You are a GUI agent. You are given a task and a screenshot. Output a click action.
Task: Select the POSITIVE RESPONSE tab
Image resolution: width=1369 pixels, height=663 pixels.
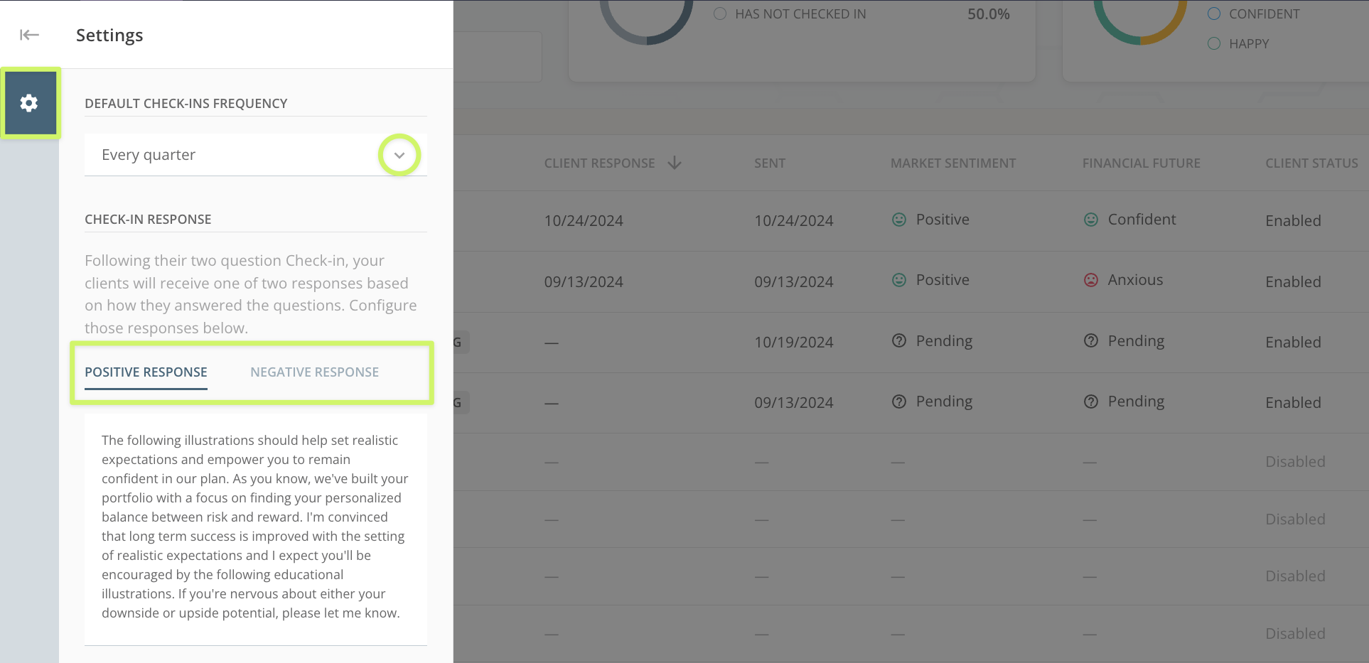[x=146, y=372]
